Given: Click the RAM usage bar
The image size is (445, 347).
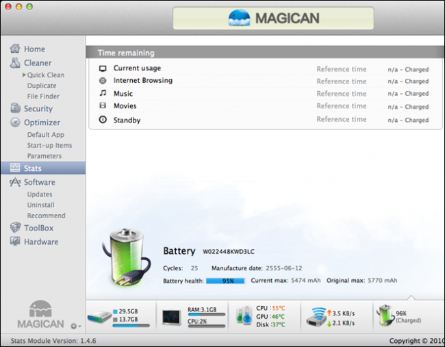Looking at the screenshot, I should [206, 314].
